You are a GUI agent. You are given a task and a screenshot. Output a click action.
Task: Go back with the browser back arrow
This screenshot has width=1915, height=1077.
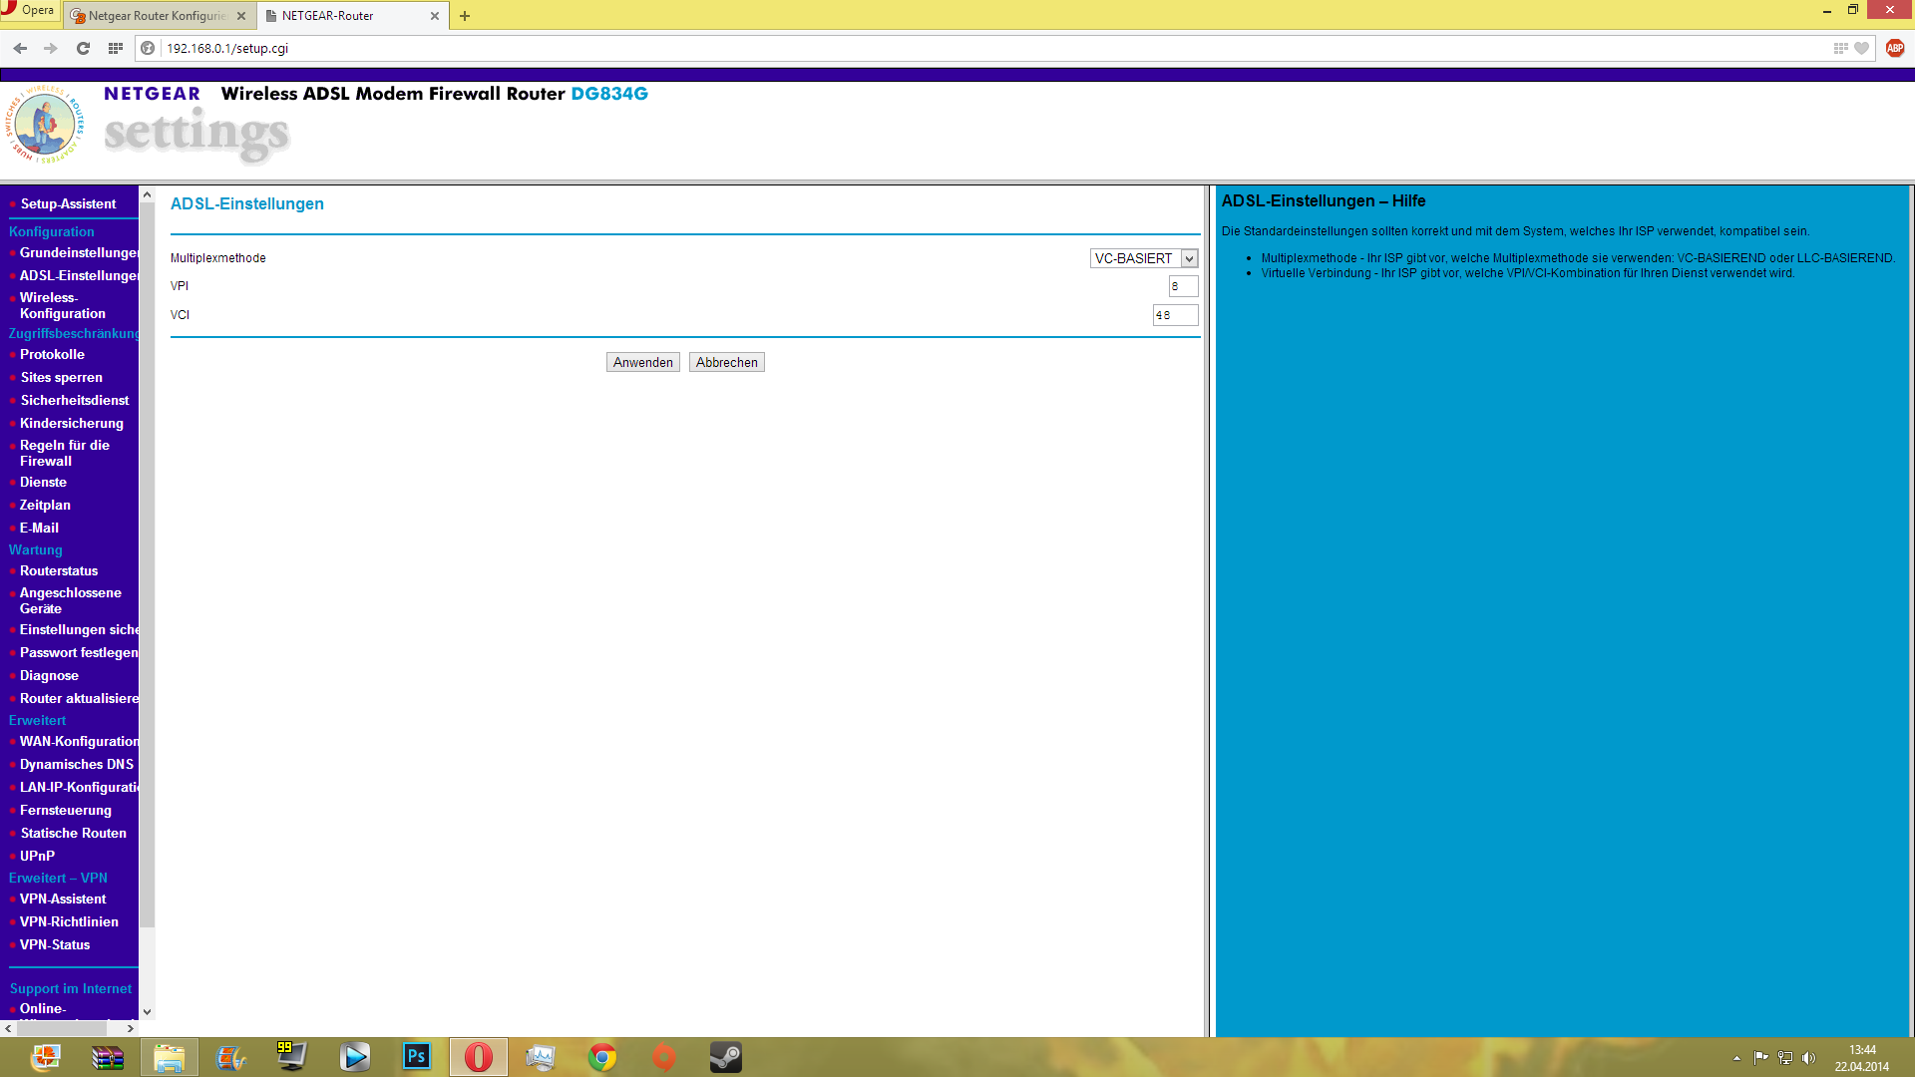point(20,48)
